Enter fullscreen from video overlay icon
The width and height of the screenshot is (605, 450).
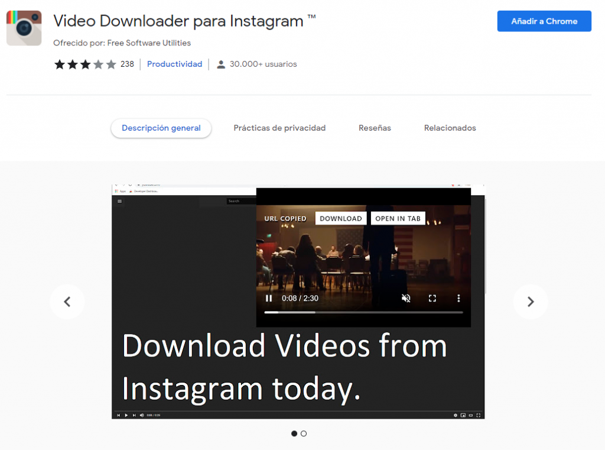[x=432, y=298]
